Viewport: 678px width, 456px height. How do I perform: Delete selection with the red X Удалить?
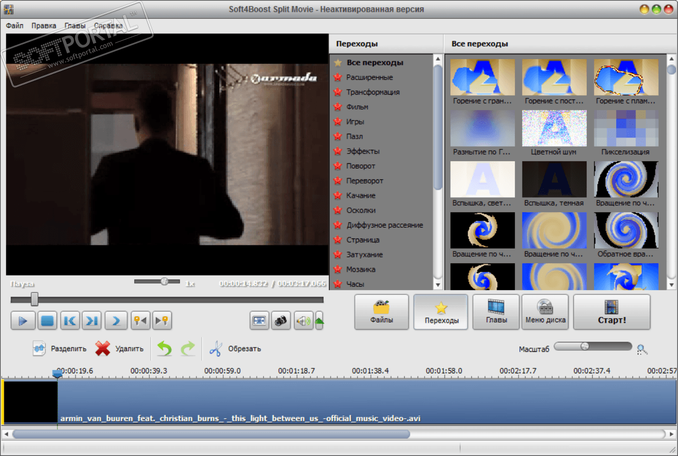[x=119, y=349]
